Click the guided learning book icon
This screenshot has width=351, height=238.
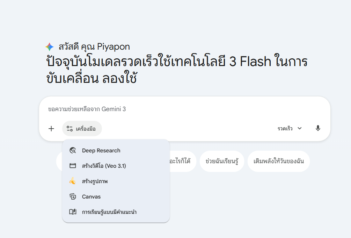pyautogui.click(x=73, y=212)
